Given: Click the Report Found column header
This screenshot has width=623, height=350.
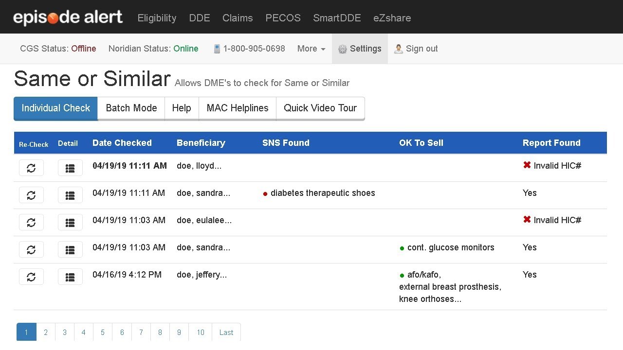Looking at the screenshot, I should 551,143.
